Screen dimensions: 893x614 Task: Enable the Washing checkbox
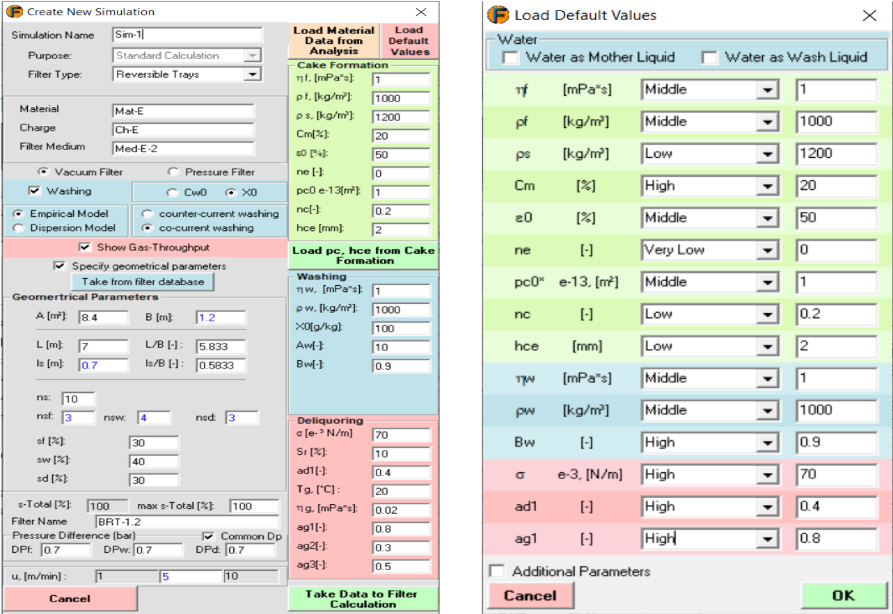[35, 191]
